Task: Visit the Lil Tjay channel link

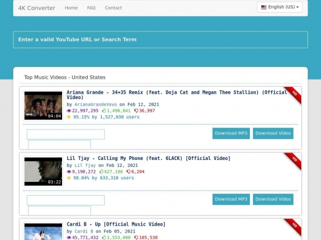Action: coord(85,165)
